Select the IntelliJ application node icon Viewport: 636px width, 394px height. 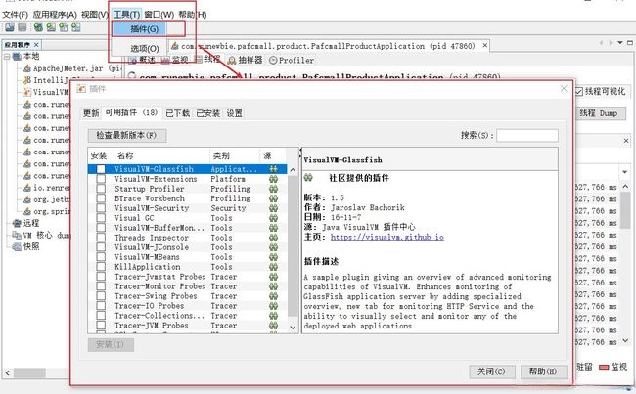pyautogui.click(x=27, y=80)
